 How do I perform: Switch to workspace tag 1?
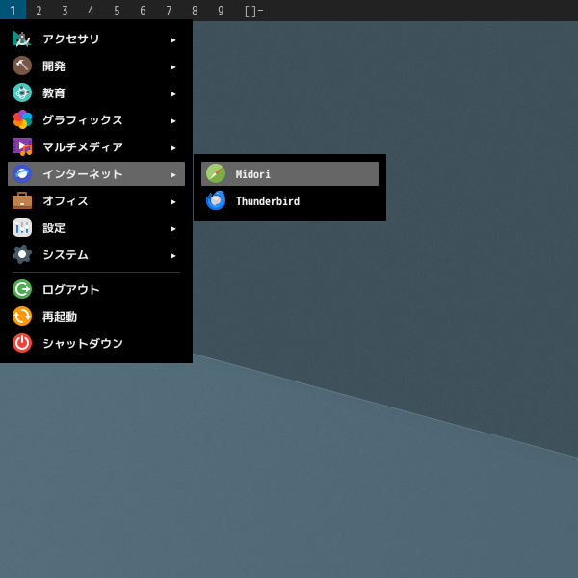tap(13, 11)
